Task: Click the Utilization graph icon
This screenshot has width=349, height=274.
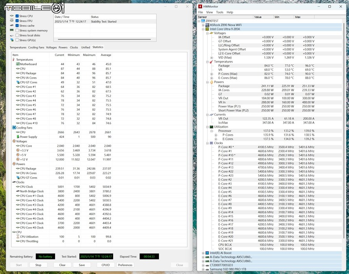Action: (x=211, y=127)
